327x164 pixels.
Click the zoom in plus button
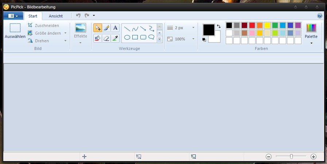point(313,156)
